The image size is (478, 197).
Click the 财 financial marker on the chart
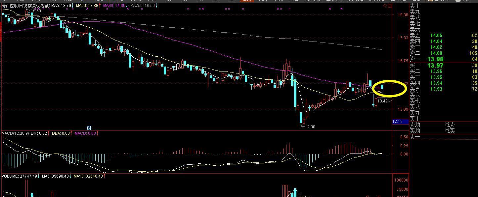[89, 128]
